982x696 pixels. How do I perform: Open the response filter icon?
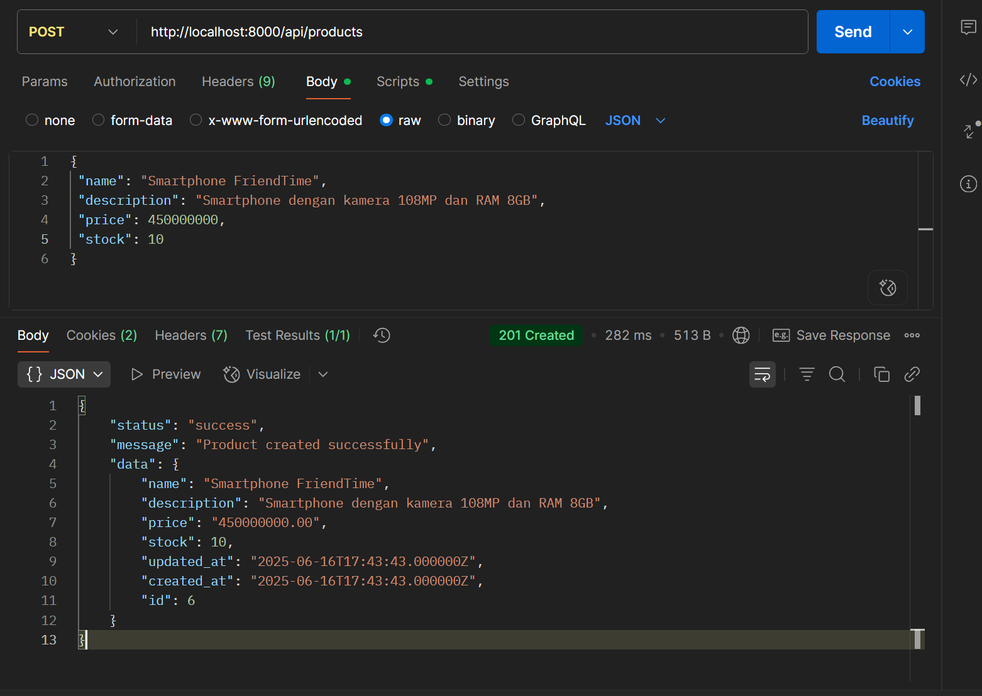tap(807, 375)
